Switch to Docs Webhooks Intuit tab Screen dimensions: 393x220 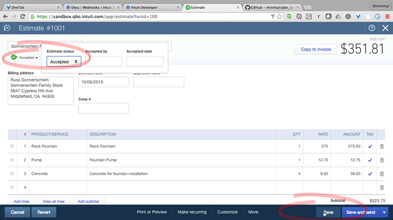(x=92, y=8)
